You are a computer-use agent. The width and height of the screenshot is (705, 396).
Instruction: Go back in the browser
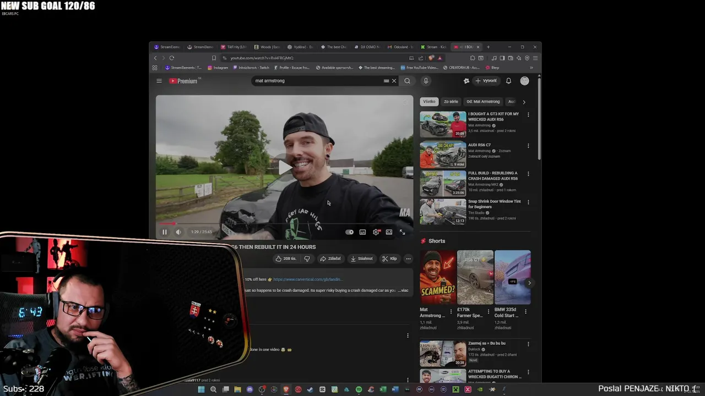[x=155, y=58]
